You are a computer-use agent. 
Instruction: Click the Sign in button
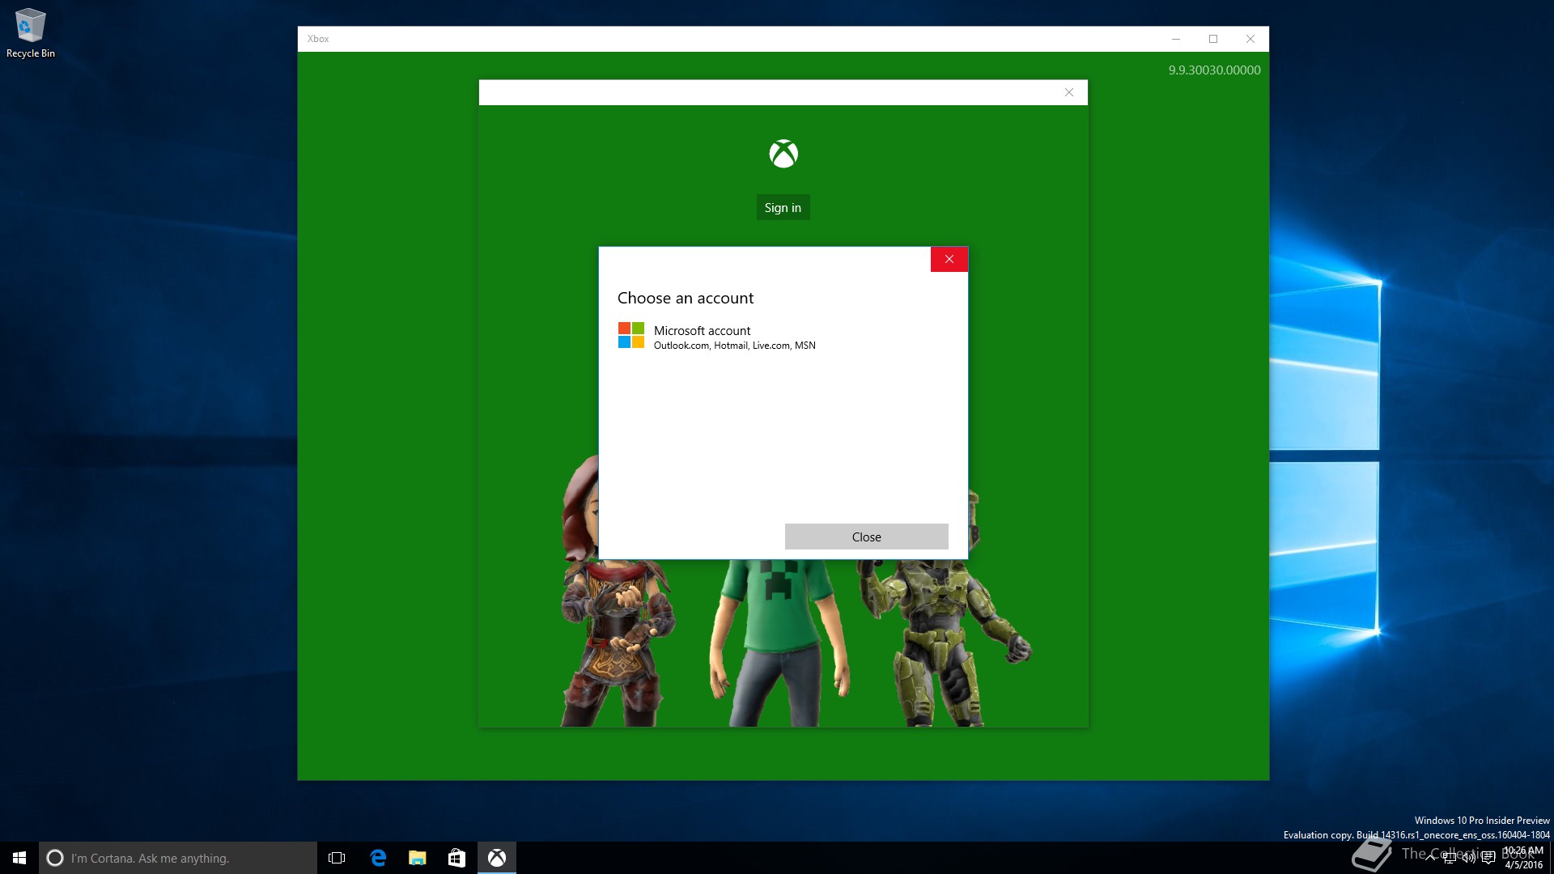(x=783, y=207)
